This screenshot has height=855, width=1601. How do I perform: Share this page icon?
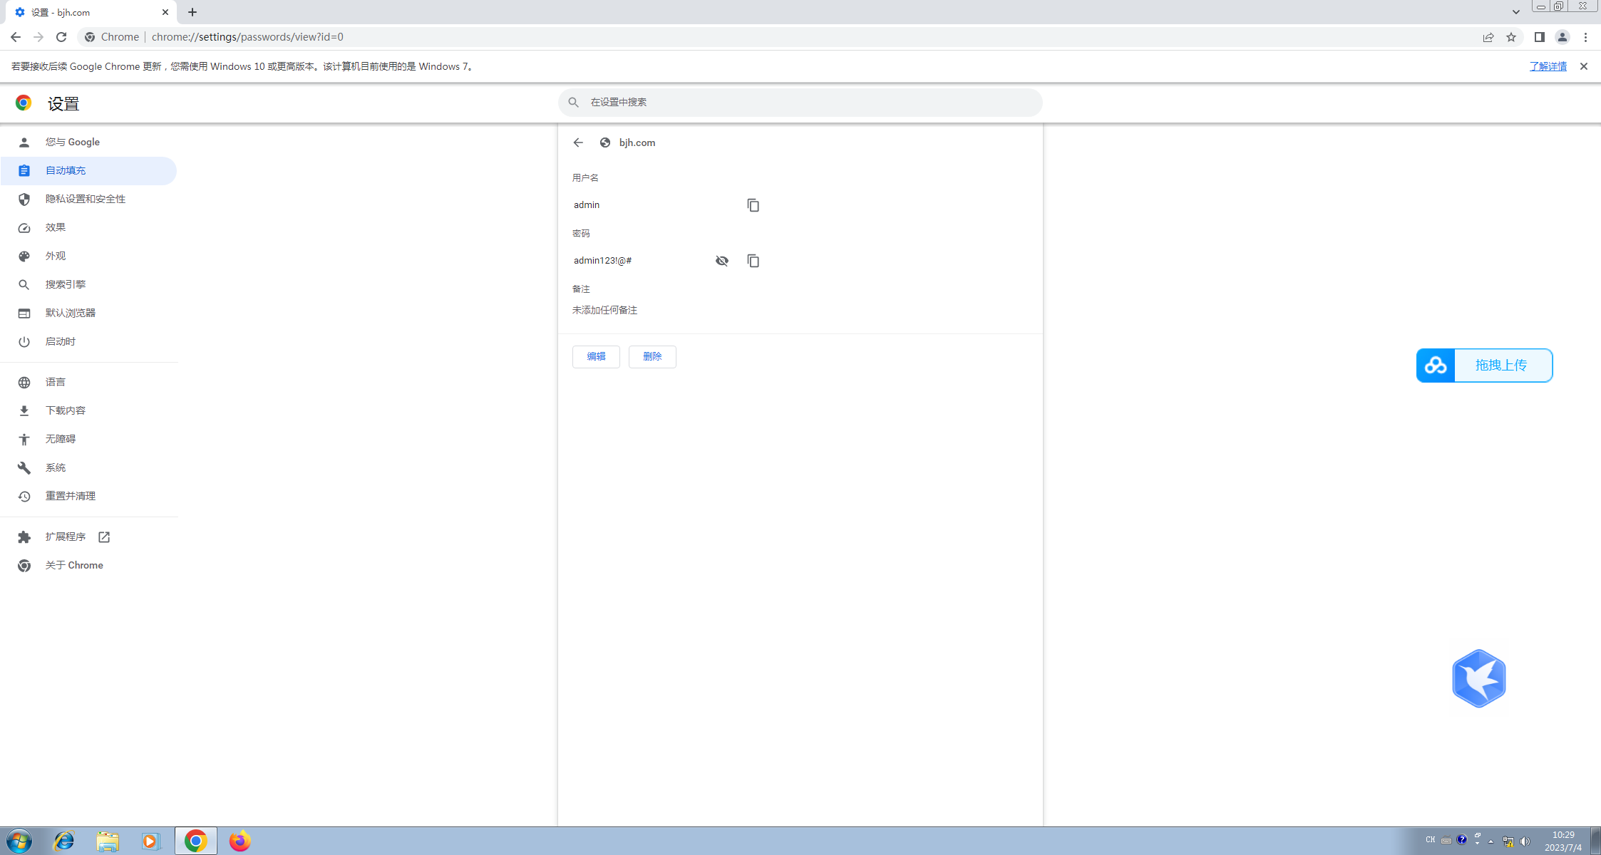tap(1488, 37)
